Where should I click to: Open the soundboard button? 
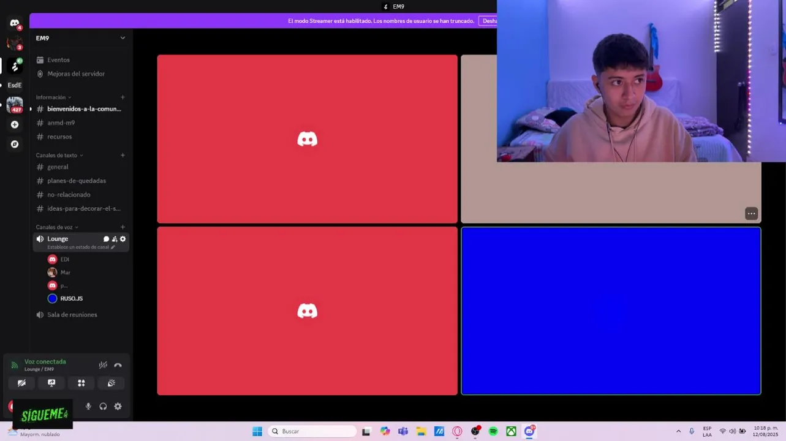coord(111,383)
